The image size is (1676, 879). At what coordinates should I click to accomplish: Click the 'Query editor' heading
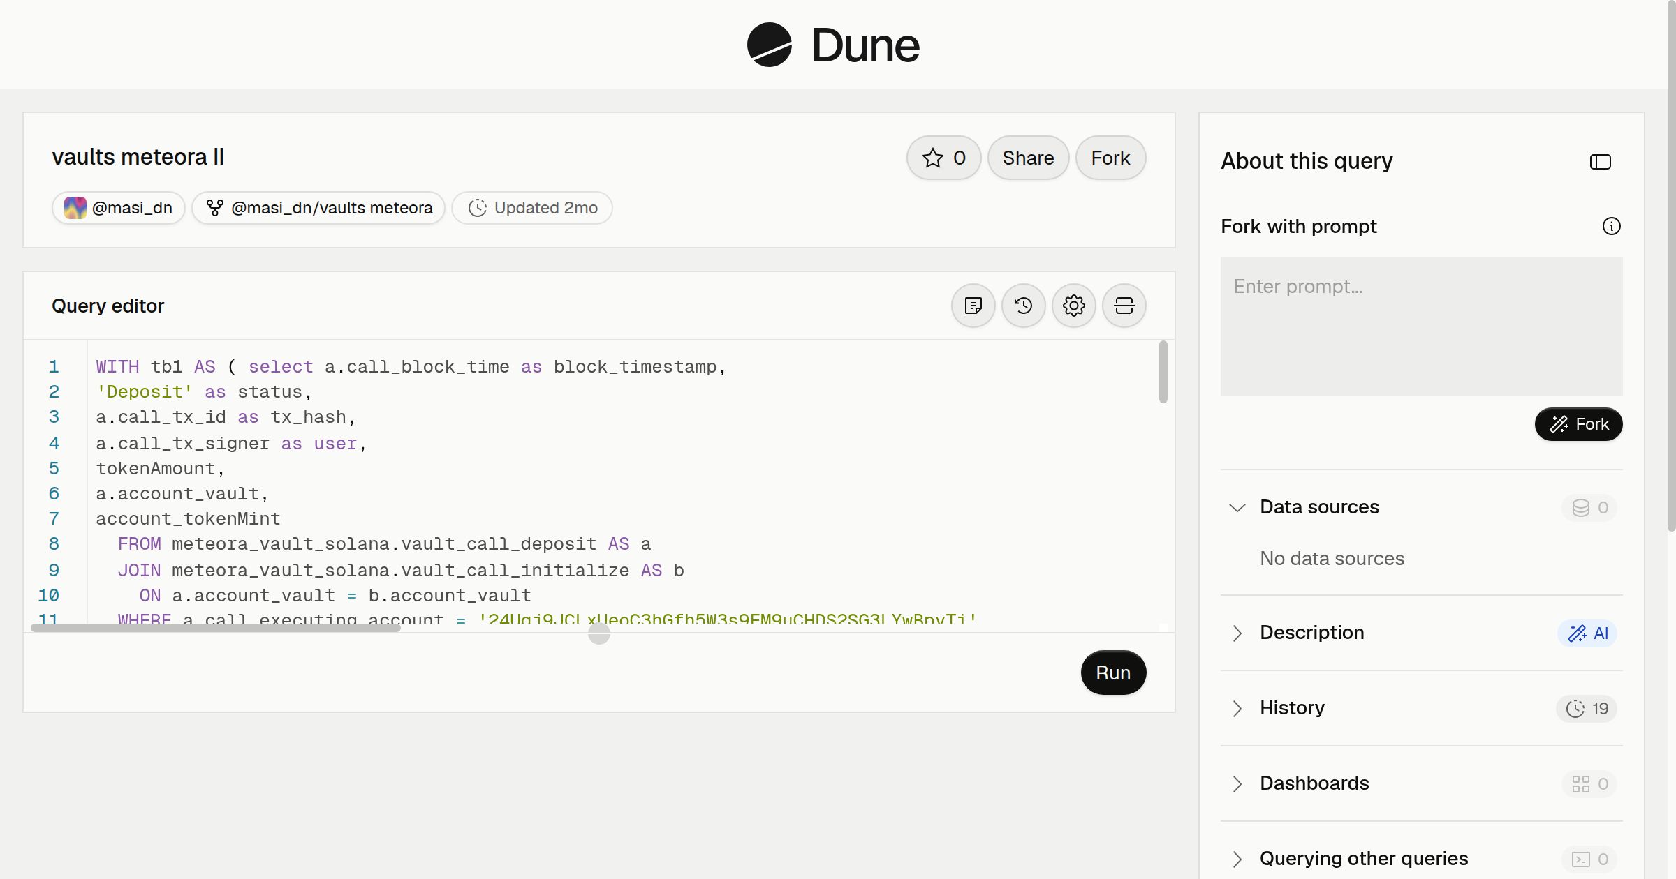[x=108, y=306]
